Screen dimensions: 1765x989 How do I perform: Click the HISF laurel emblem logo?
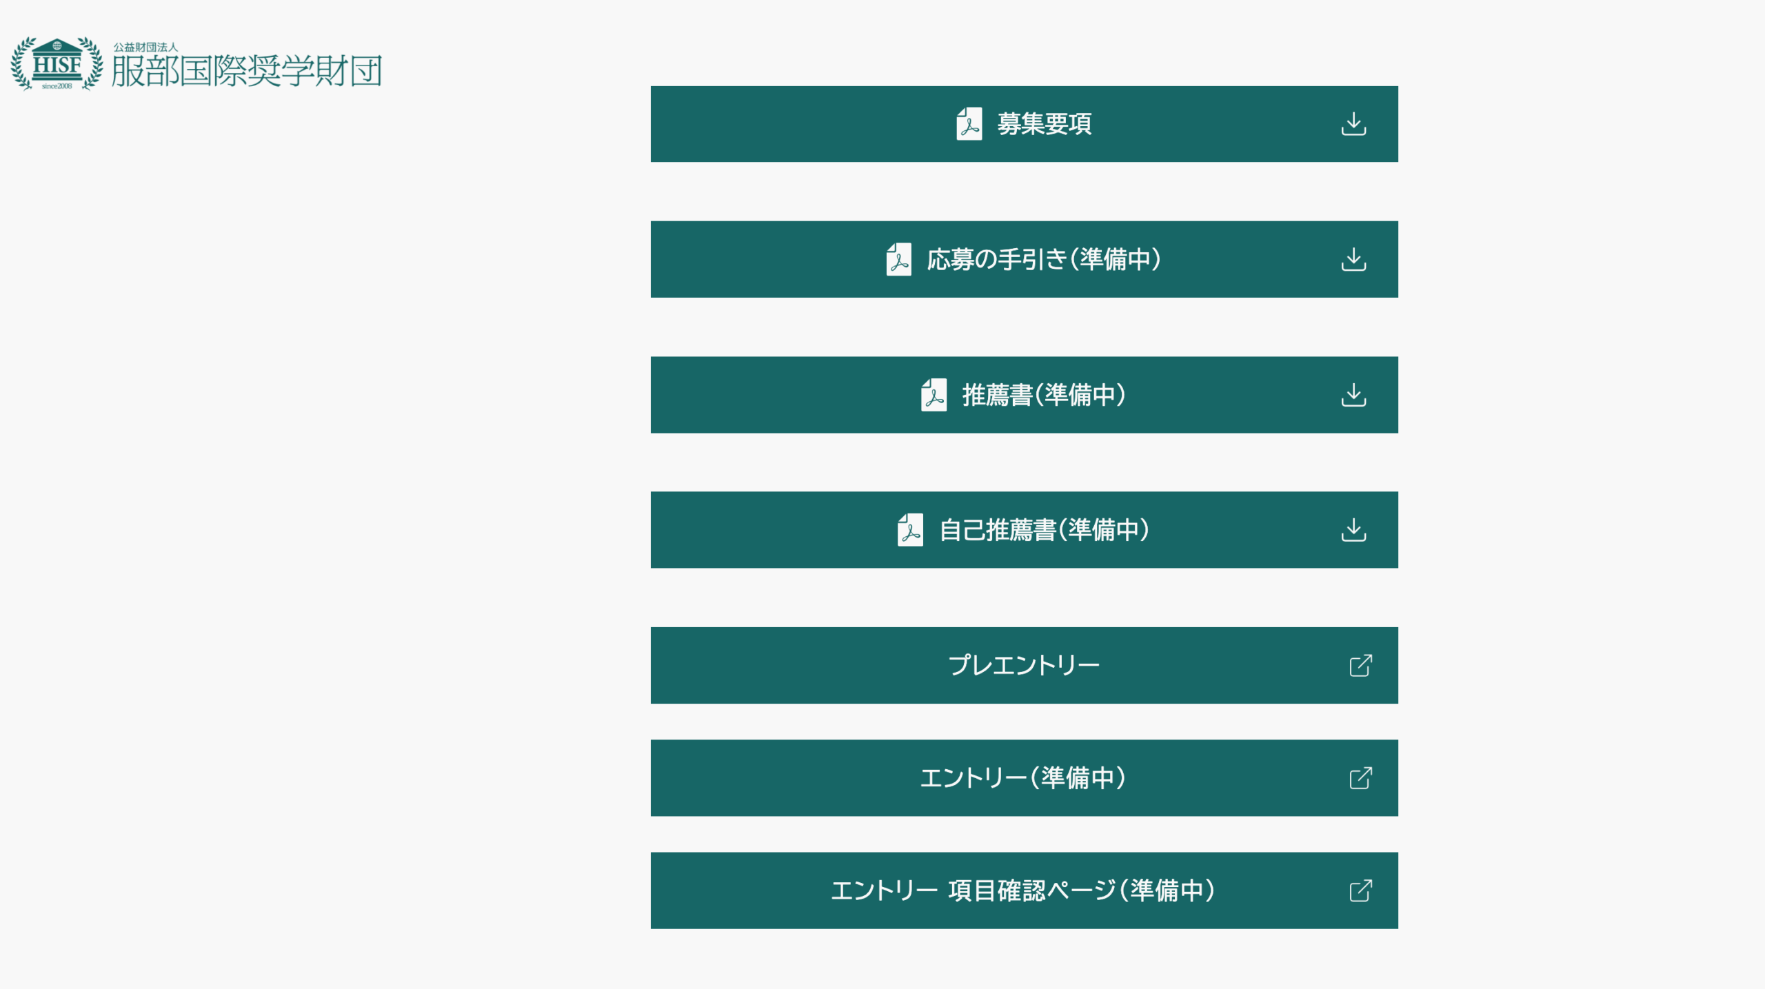[x=57, y=64]
